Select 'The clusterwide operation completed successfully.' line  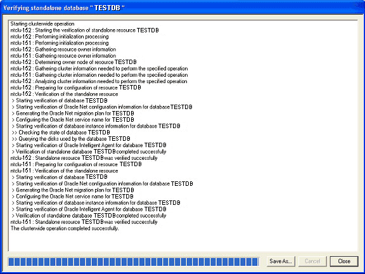click(65, 228)
